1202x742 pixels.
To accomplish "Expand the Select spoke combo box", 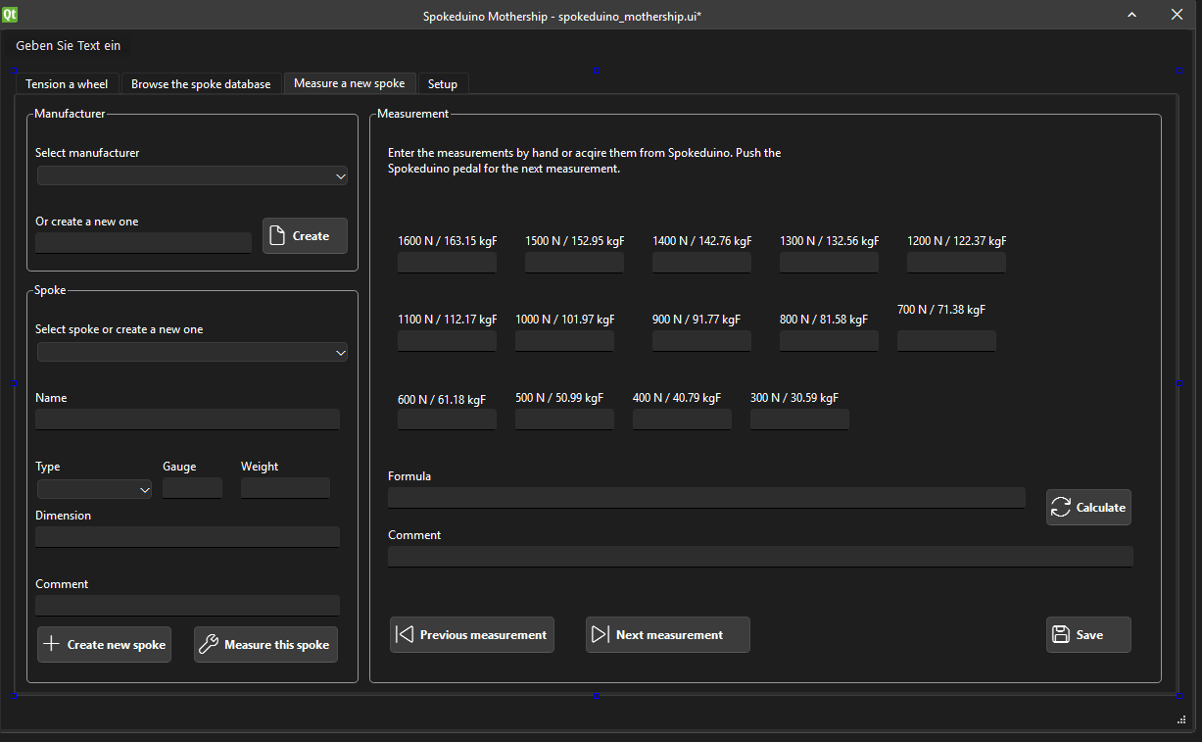I will [192, 353].
